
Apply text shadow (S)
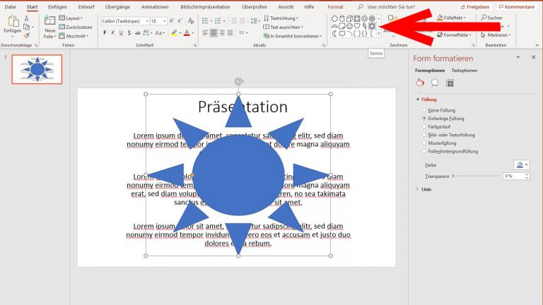click(x=129, y=33)
